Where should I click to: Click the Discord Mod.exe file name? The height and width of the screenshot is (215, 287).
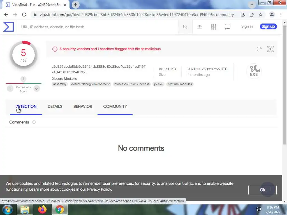pos(64,79)
